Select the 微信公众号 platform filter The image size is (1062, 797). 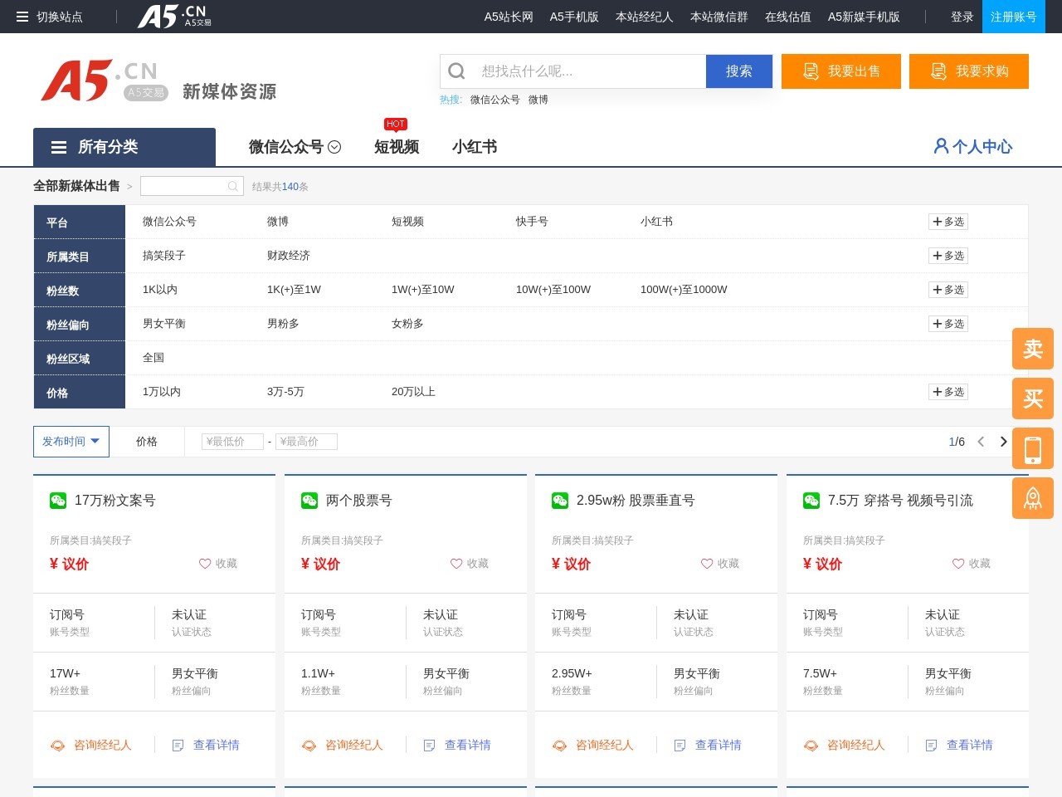169,222
